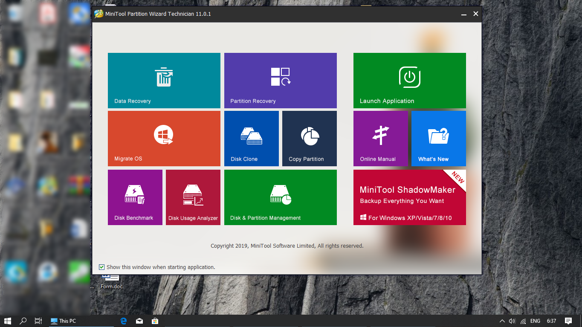Open Task View from the taskbar
Image resolution: width=582 pixels, height=327 pixels.
(x=38, y=321)
